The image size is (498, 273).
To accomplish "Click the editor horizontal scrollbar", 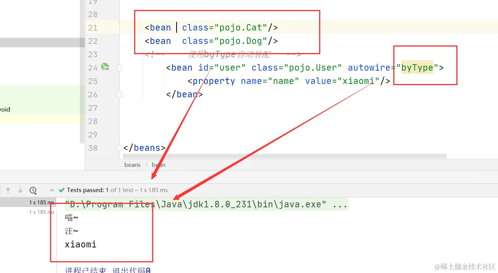I will pyautogui.click(x=285, y=156).
